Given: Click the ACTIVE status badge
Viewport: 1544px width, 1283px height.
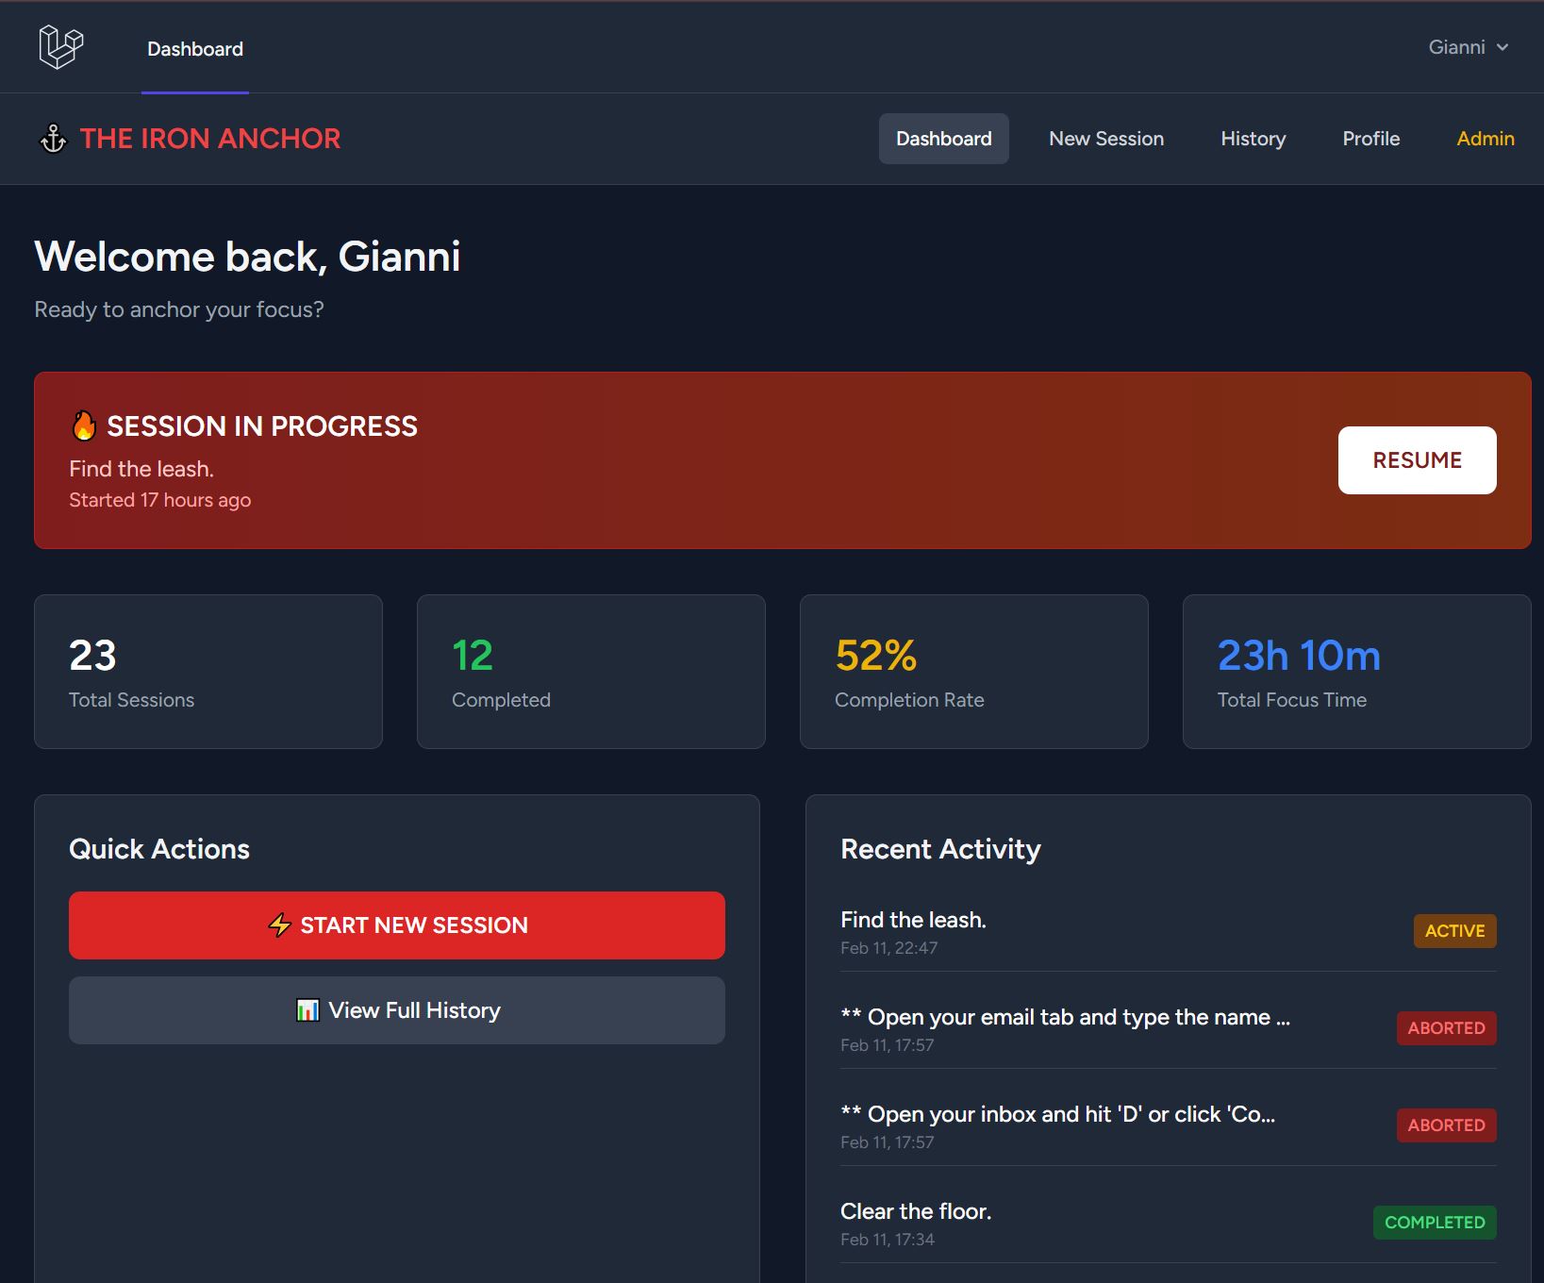Looking at the screenshot, I should click(1453, 931).
